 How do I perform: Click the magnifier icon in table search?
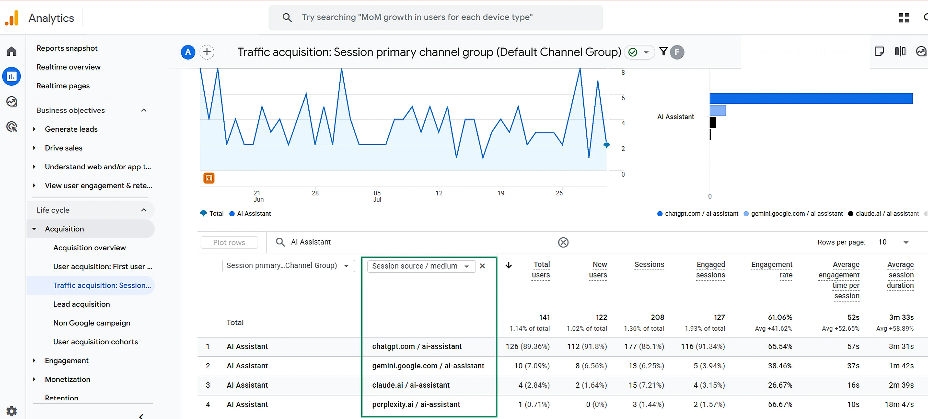[x=280, y=242]
